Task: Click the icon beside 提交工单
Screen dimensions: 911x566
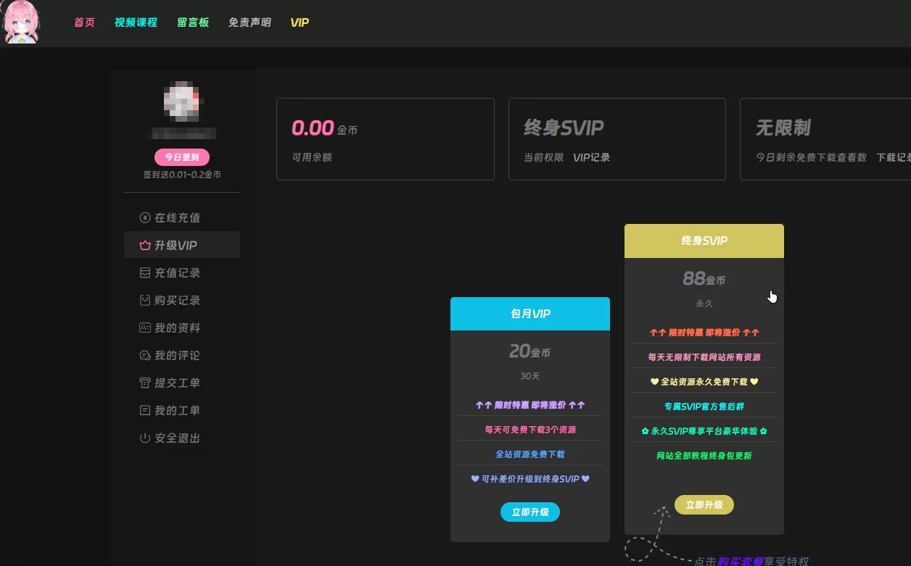Action: point(145,383)
